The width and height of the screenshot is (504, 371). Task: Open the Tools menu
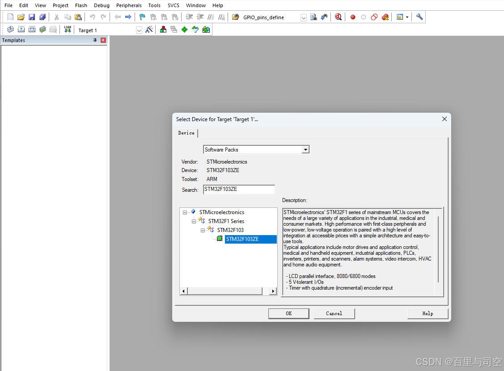(x=154, y=5)
